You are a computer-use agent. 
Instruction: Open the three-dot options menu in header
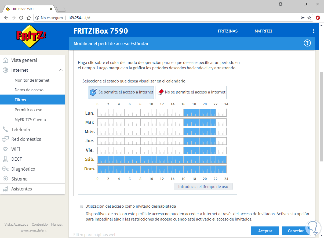(x=314, y=31)
